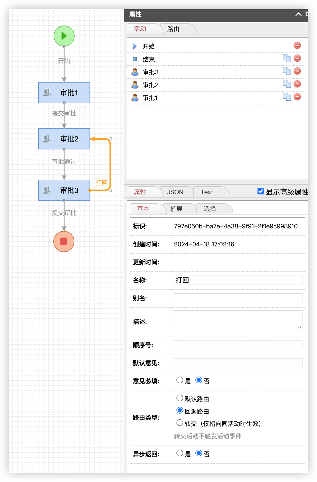Copy the 审批1 activity

[x=287, y=97]
